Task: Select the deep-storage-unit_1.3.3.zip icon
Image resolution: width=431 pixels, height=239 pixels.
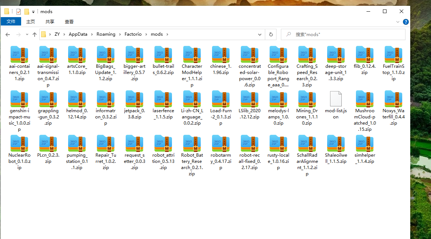Action: click(336, 54)
